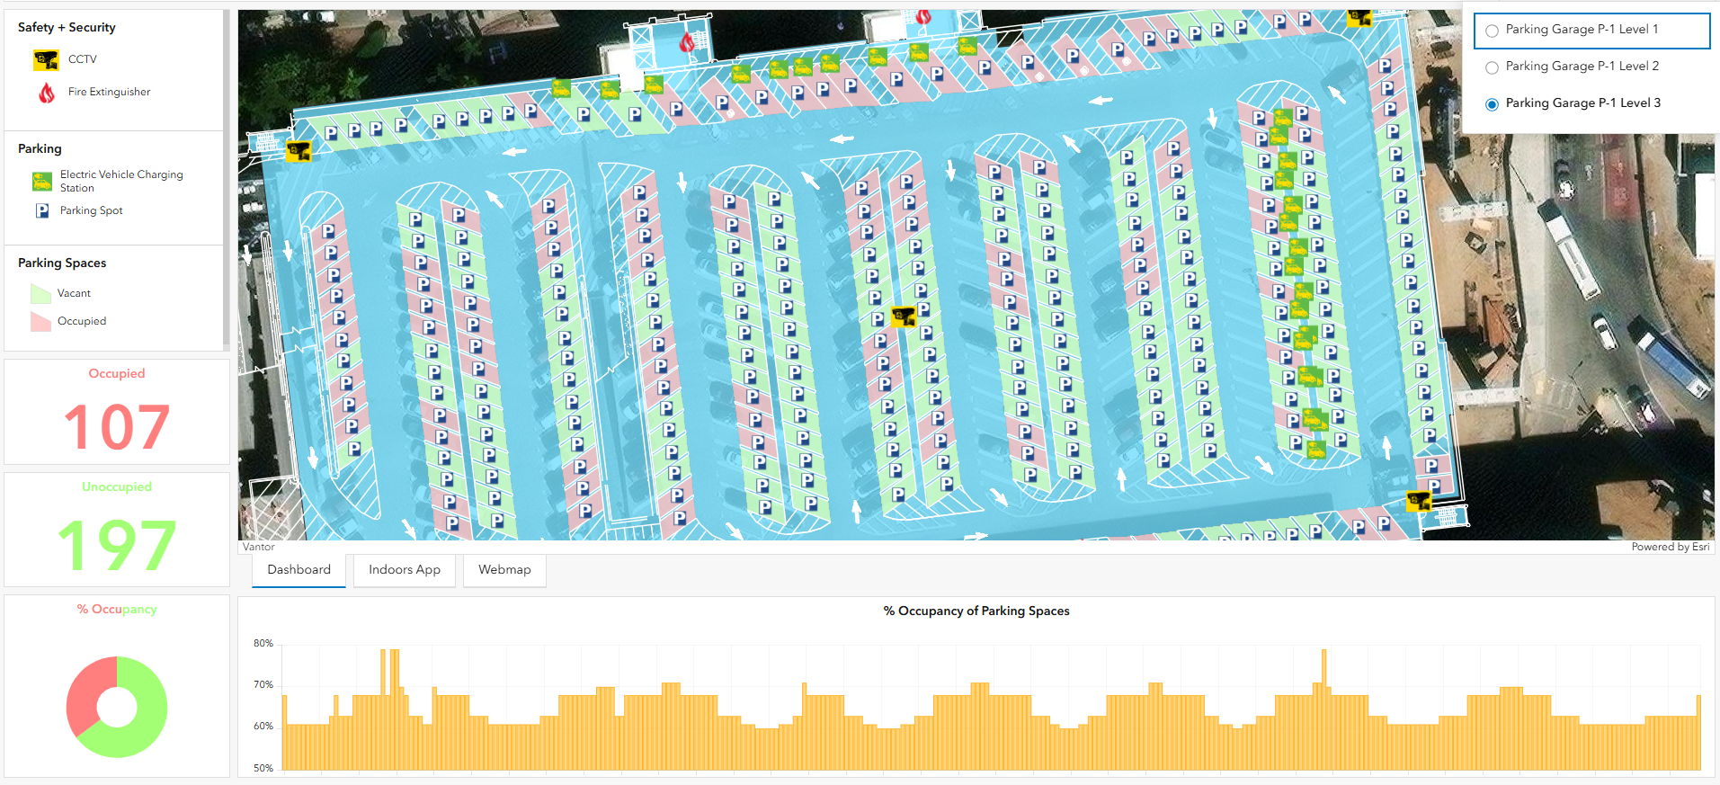Click the Safety + Security legend heading
The width and height of the screenshot is (1720, 785).
pos(67,28)
